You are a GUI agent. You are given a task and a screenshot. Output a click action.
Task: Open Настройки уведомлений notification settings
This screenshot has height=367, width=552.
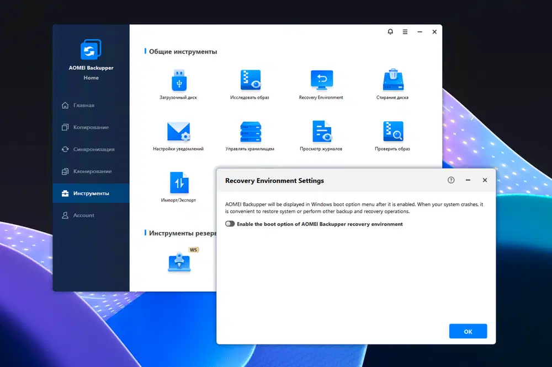point(178,136)
